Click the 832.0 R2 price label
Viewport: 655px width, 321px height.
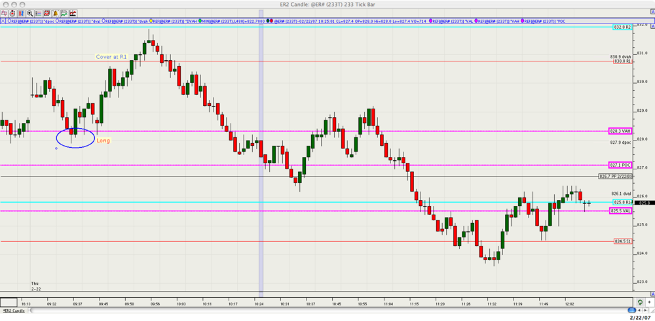[x=622, y=27]
